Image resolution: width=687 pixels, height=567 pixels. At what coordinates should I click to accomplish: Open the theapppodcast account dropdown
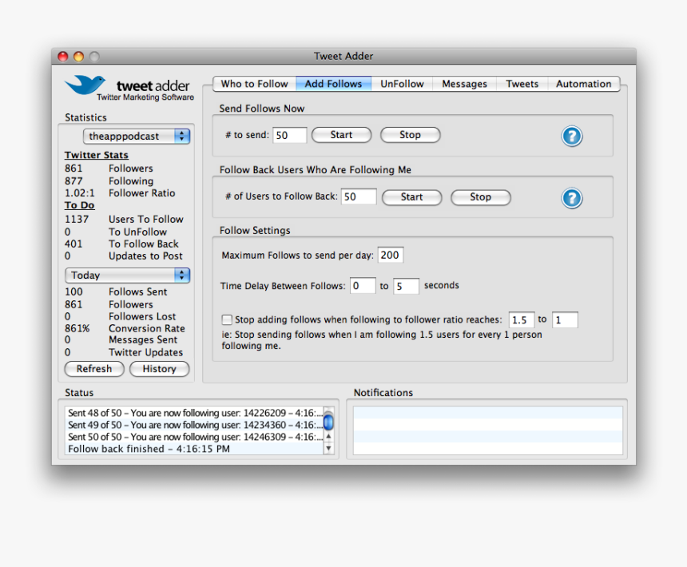coord(137,137)
